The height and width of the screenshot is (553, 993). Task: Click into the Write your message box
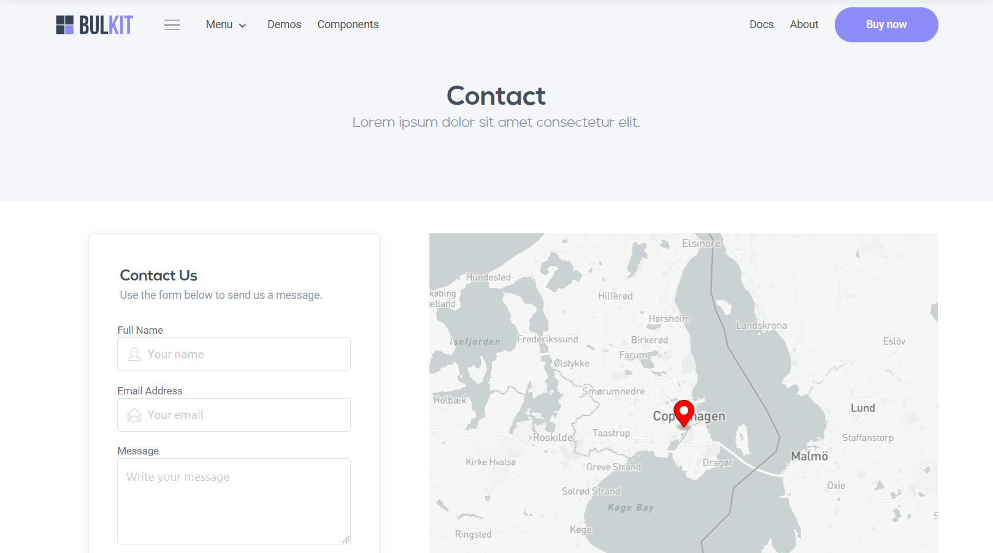coord(233,501)
